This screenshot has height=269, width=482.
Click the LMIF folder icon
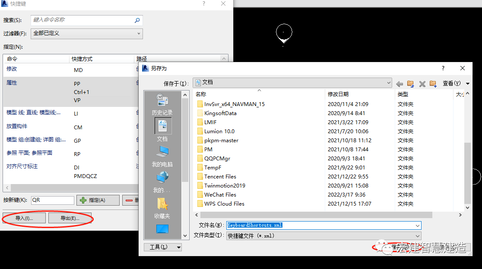click(200, 122)
